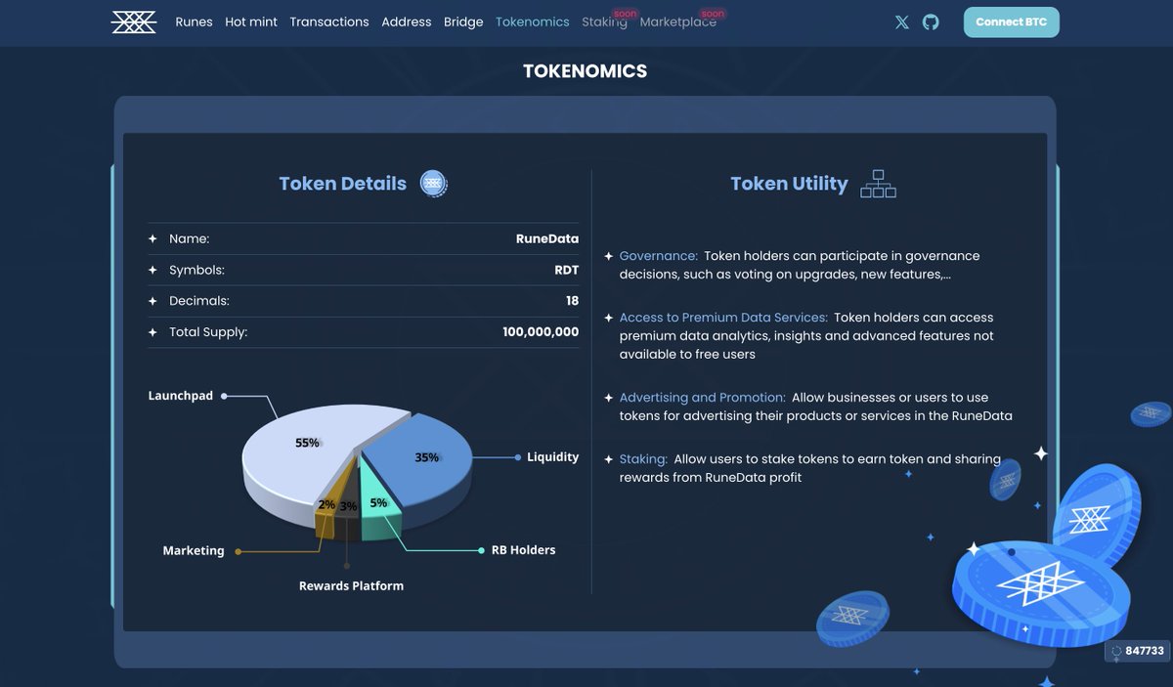
Task: Click the 'soon' badge above Marketplace
Action: pyautogui.click(x=713, y=13)
